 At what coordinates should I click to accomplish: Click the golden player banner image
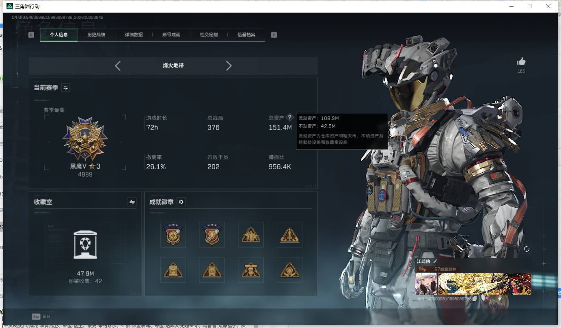[485, 284]
